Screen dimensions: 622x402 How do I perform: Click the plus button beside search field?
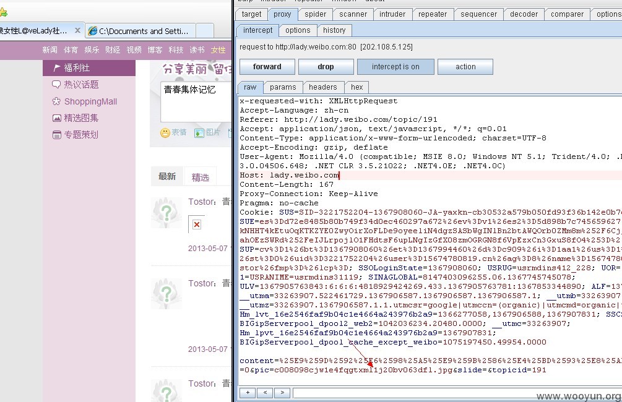point(248,393)
